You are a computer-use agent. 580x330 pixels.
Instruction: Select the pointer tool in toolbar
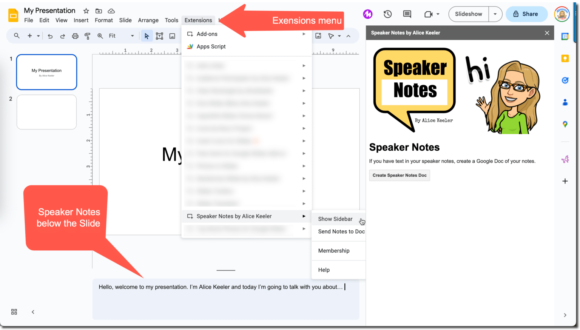[x=331, y=36]
